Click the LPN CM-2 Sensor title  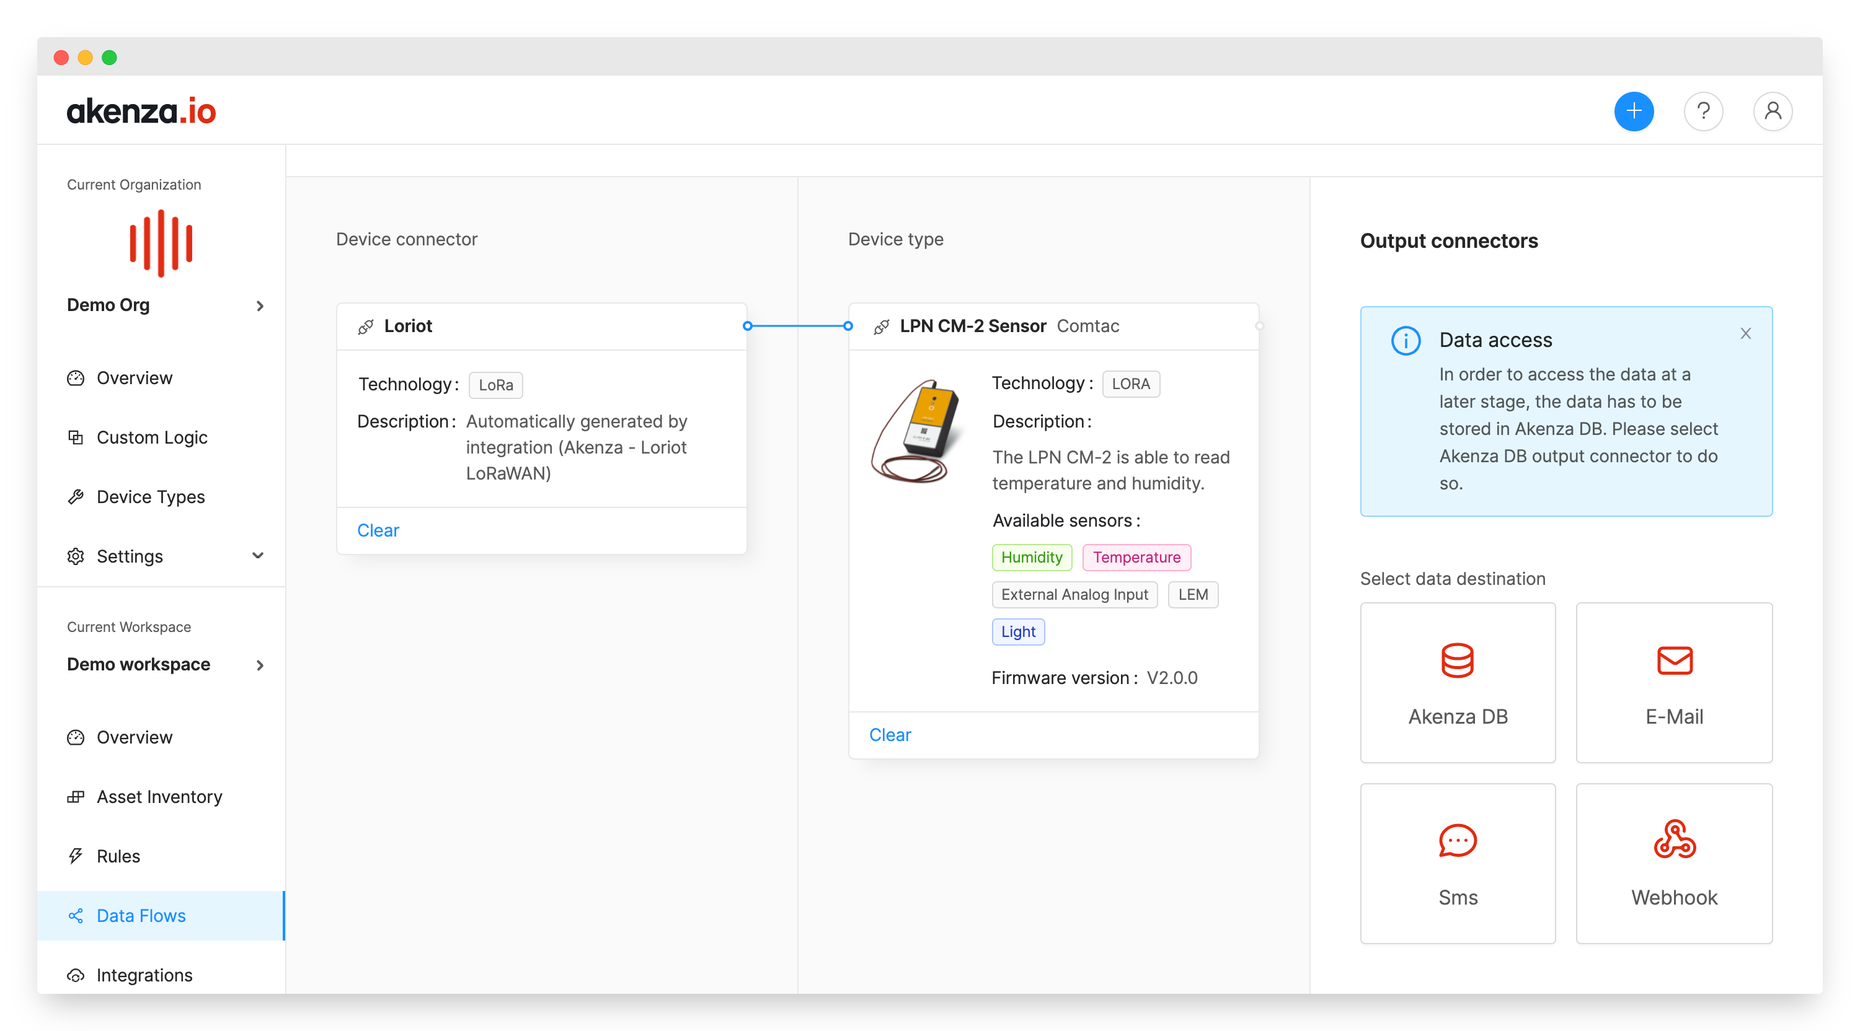point(973,326)
